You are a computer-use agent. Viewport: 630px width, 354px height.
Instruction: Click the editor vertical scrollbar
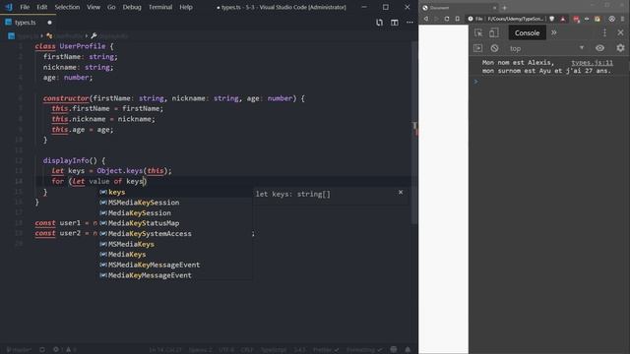tap(414, 133)
